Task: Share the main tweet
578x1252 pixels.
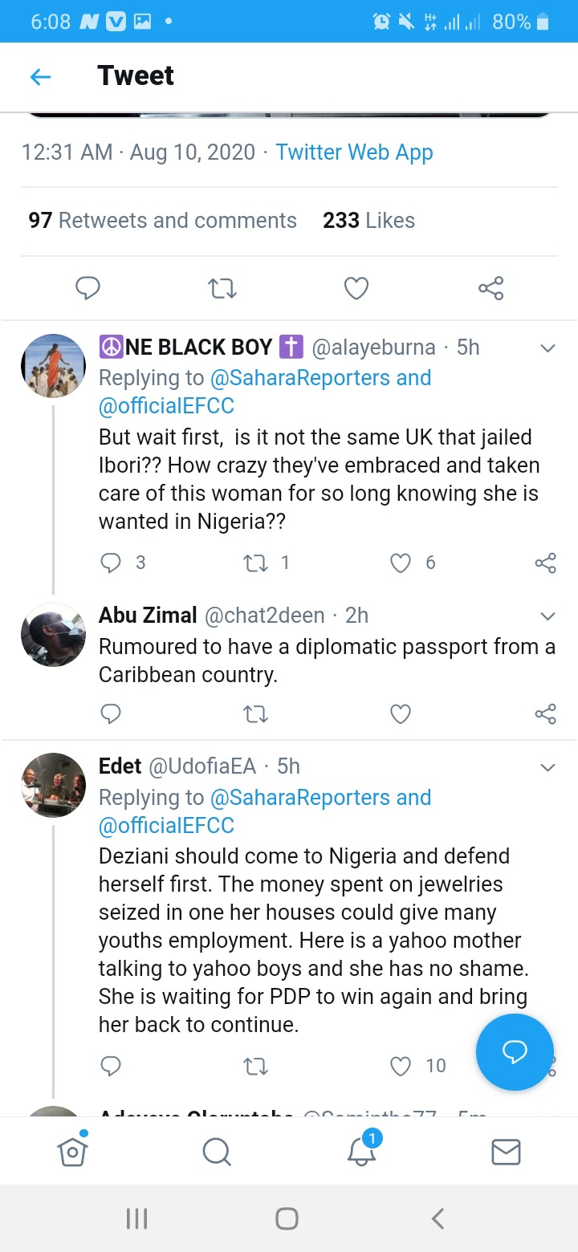Action: point(490,288)
